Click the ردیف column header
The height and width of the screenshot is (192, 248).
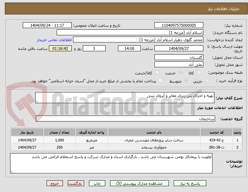pos(237,132)
